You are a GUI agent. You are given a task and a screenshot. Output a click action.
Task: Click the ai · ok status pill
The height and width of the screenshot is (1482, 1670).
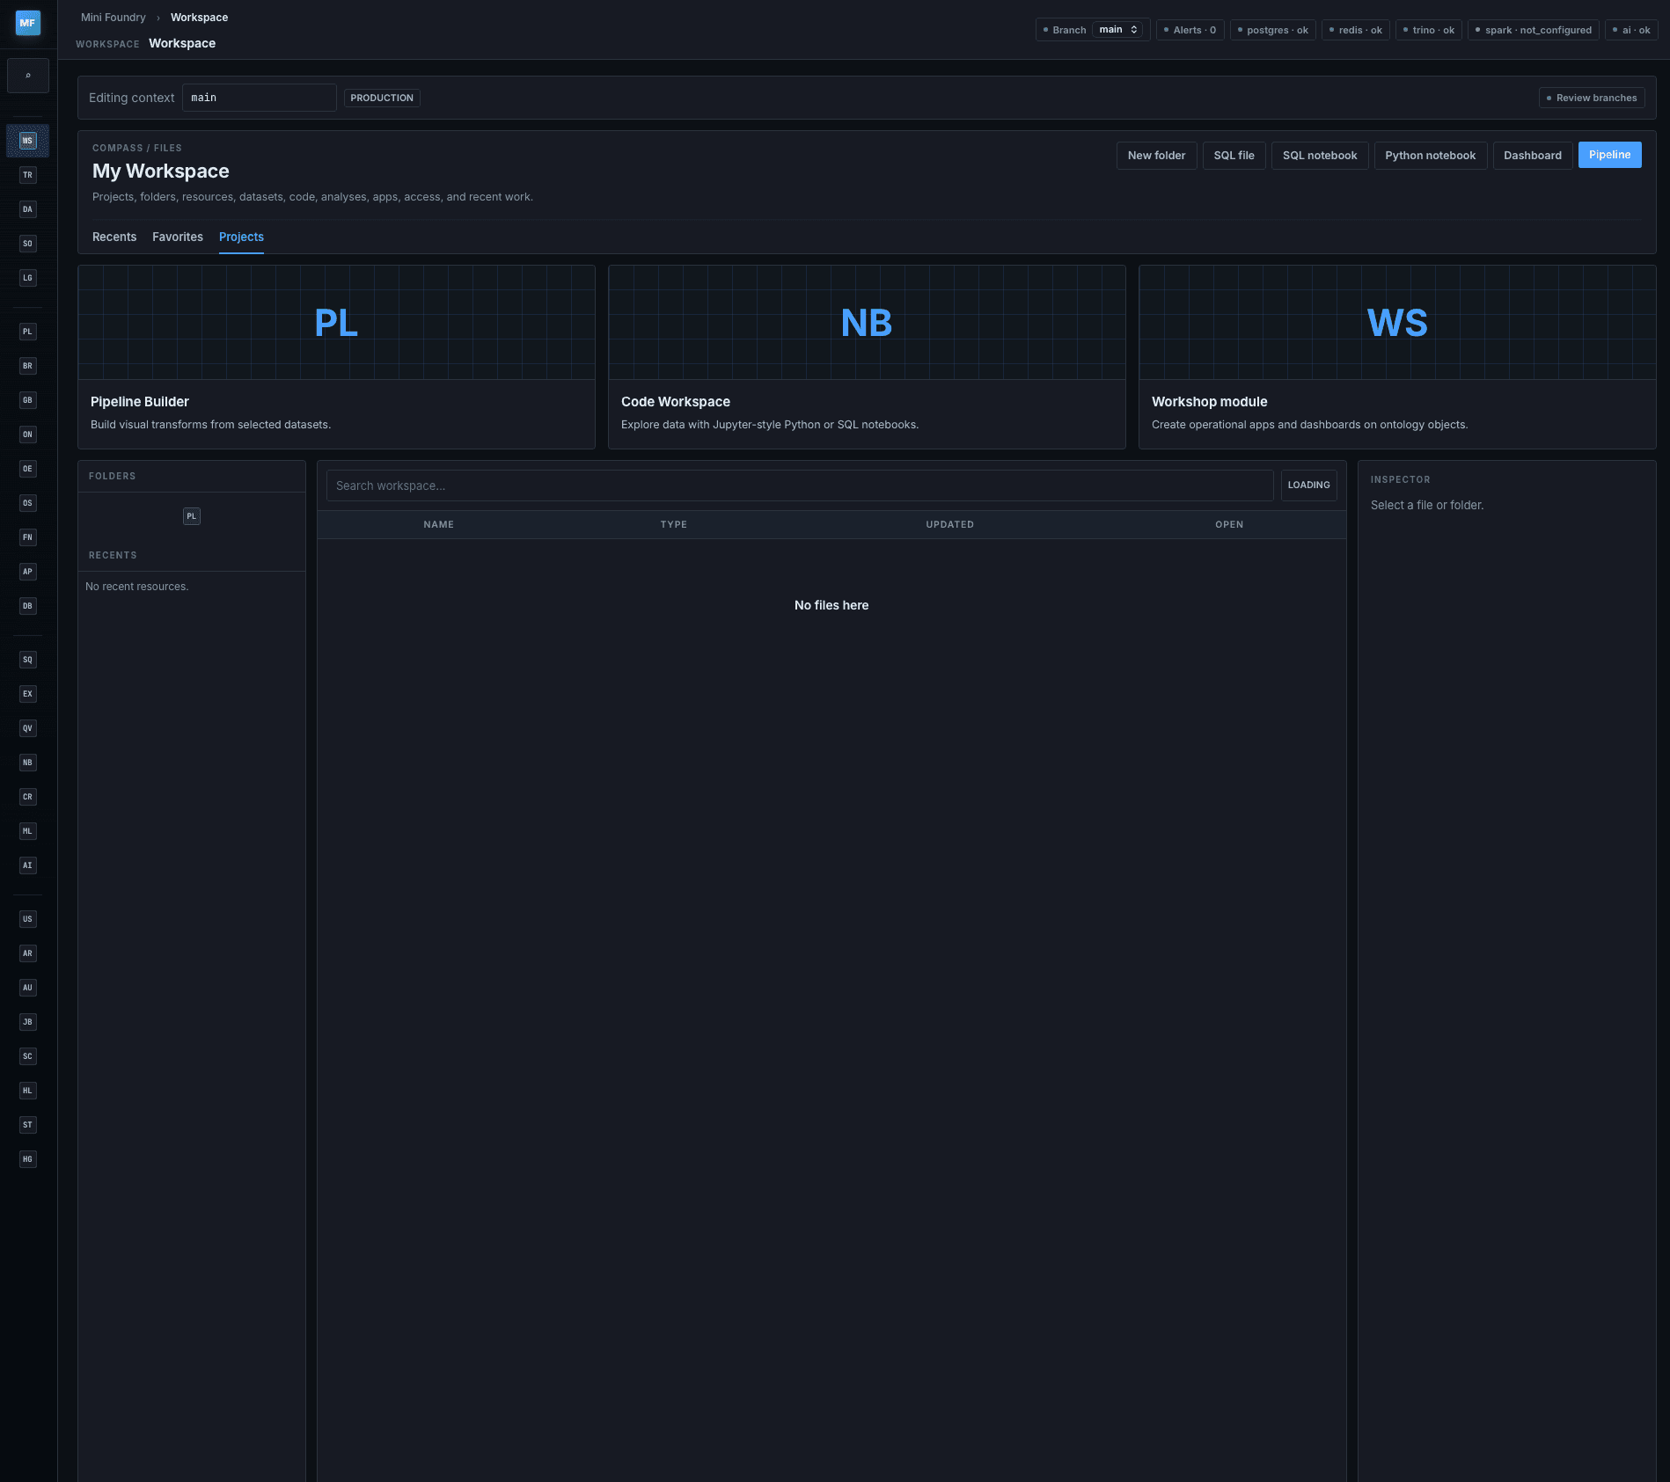(1631, 30)
